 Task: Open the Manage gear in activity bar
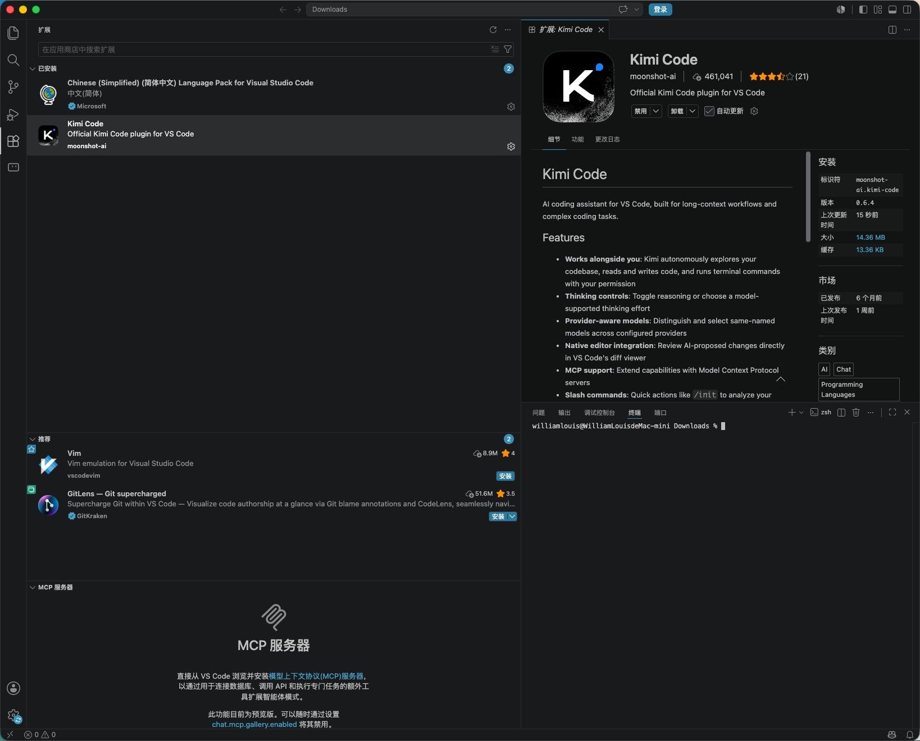tap(13, 715)
